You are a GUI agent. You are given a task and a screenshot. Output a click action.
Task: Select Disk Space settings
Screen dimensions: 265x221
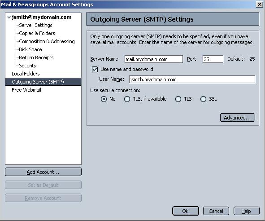30,49
